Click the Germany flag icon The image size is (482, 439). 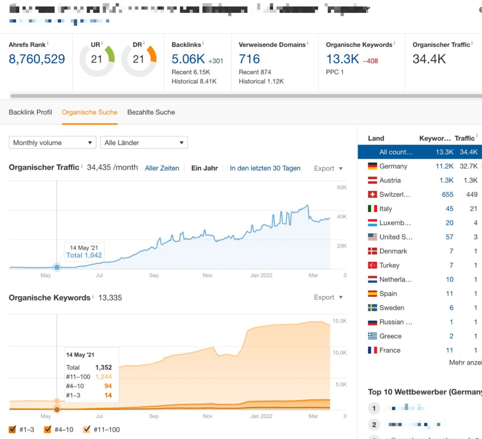(372, 166)
